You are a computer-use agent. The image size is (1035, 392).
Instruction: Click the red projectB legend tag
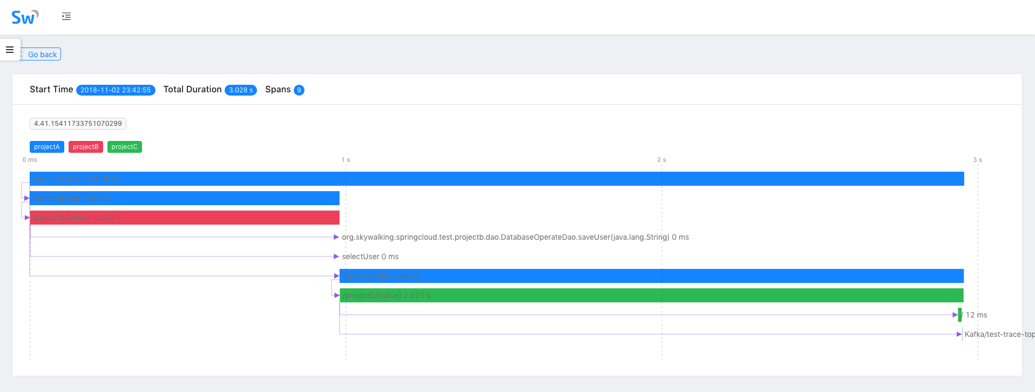tap(85, 147)
